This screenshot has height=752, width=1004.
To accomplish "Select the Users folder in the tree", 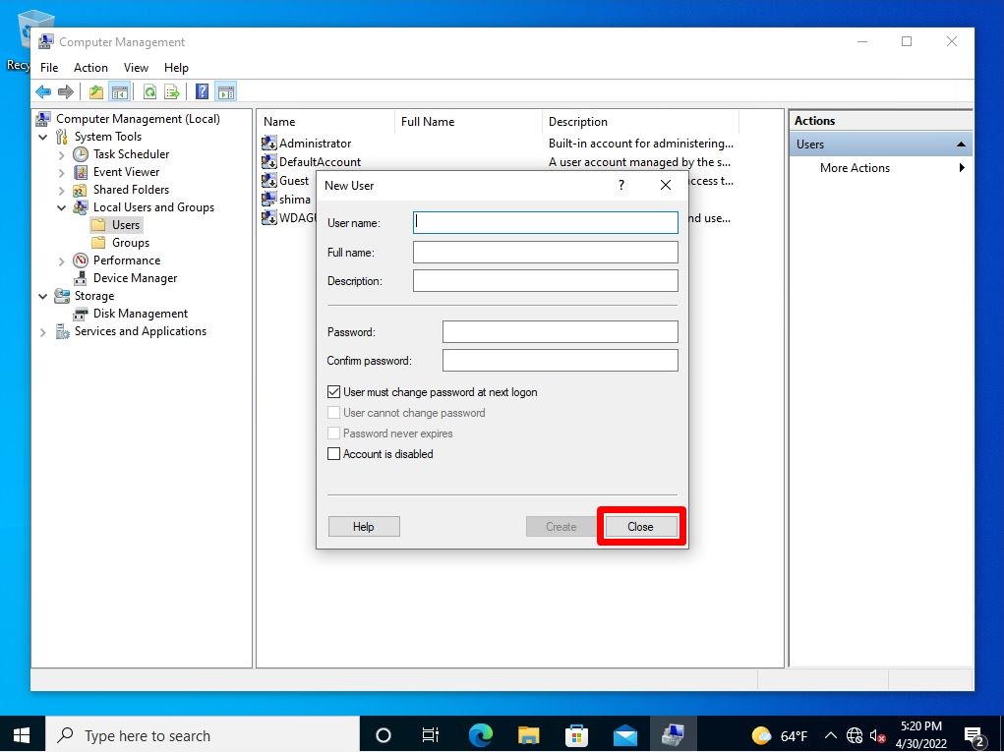I will click(x=126, y=225).
